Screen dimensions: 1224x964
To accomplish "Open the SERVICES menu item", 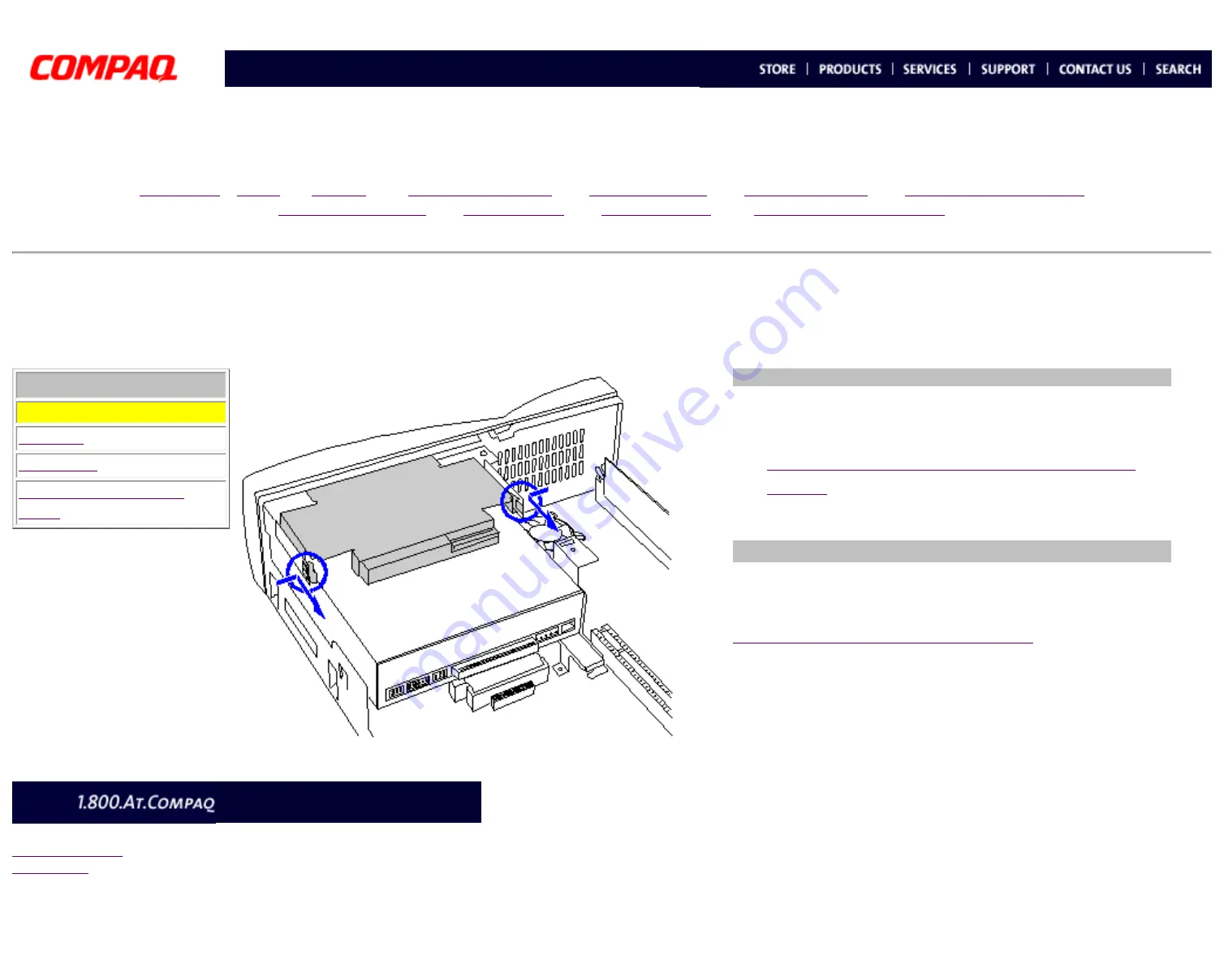I will point(929,70).
